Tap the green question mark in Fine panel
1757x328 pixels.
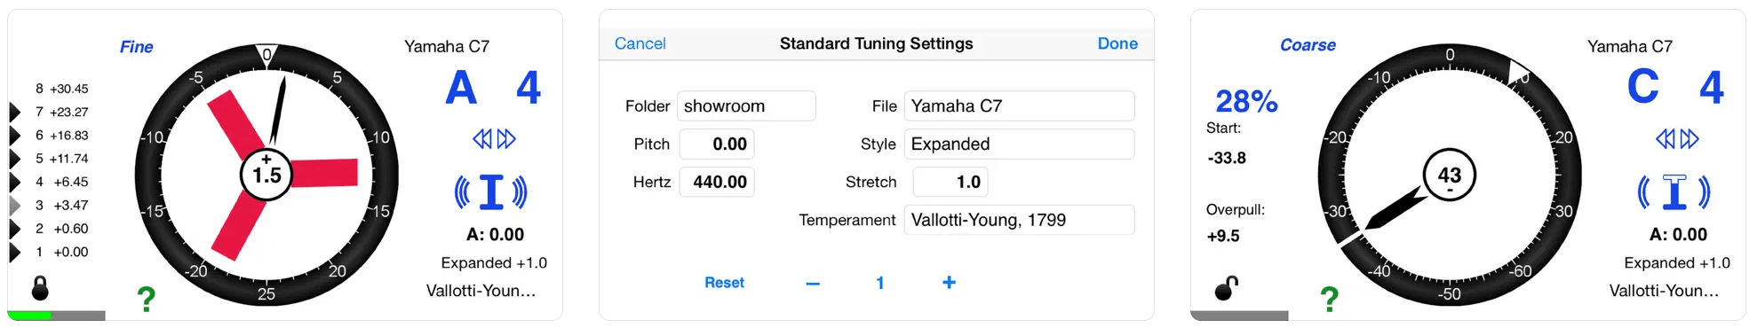pyautogui.click(x=147, y=299)
